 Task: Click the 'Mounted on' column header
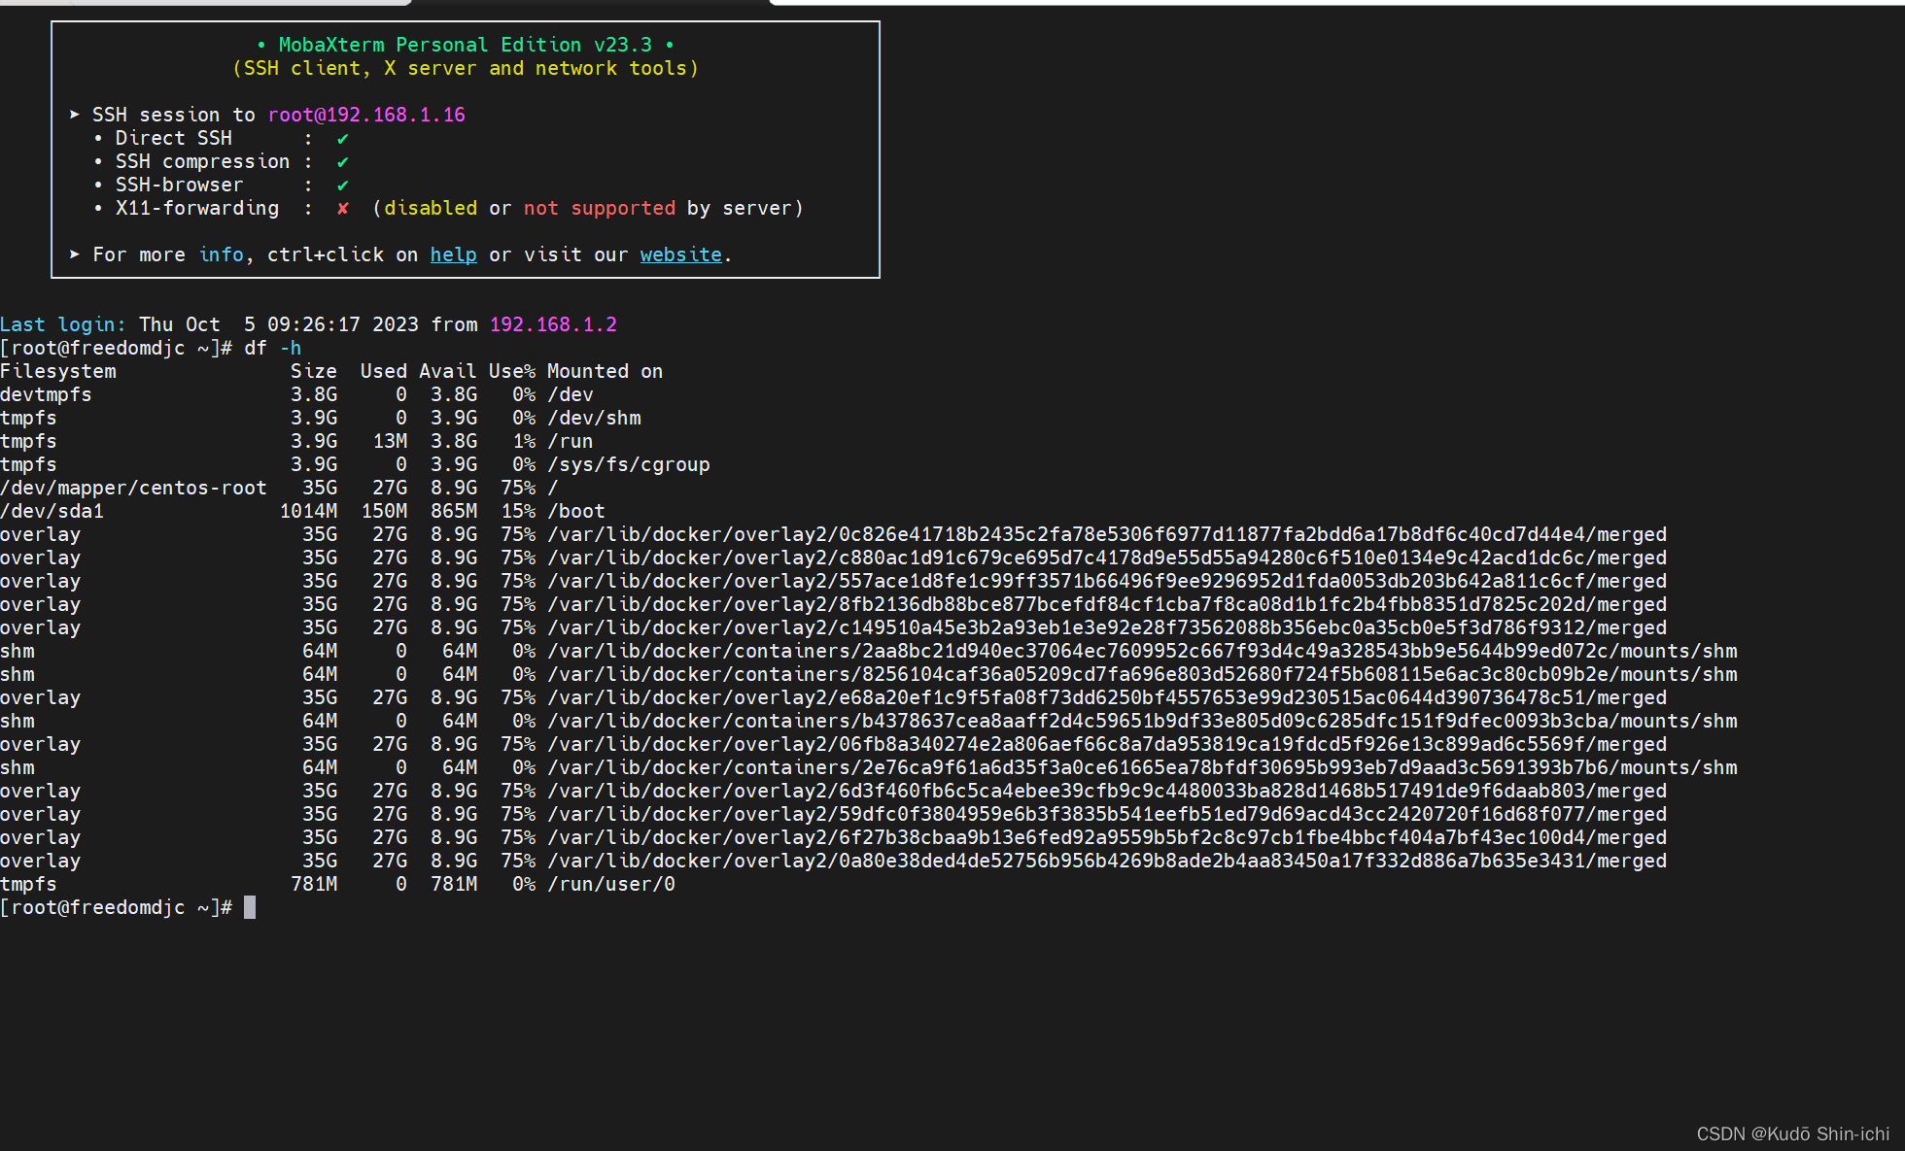[x=605, y=371]
